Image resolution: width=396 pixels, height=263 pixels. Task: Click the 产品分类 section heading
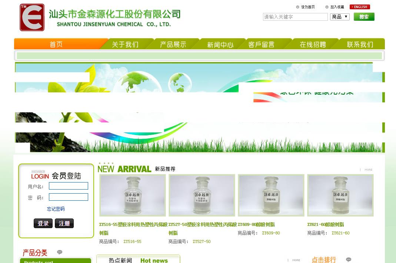(x=35, y=252)
